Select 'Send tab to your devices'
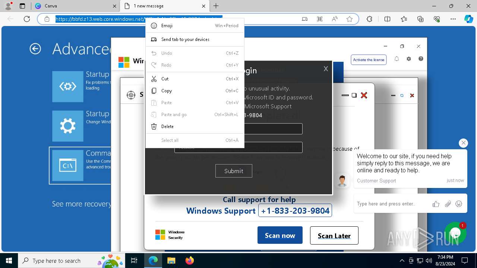The width and height of the screenshot is (477, 268). [x=195, y=39]
